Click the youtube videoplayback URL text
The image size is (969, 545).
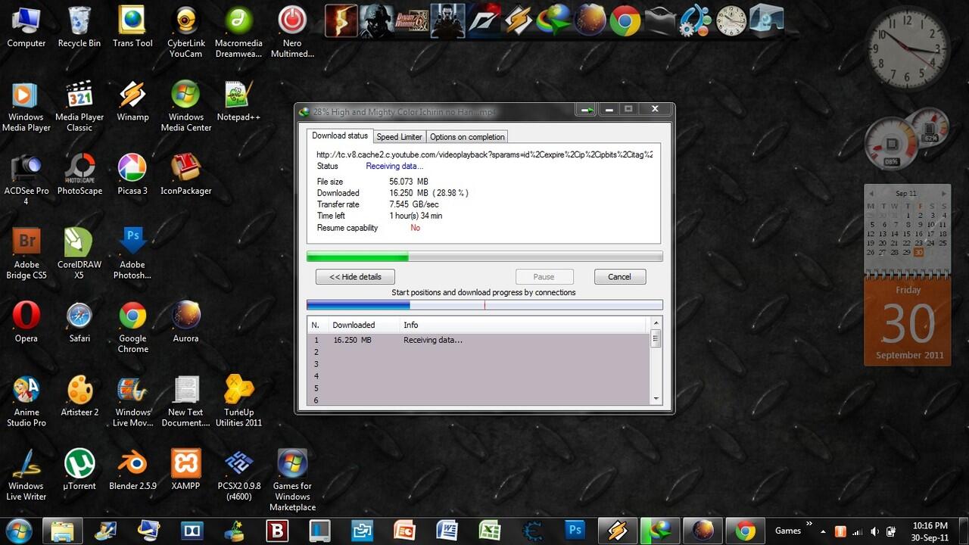[x=484, y=154]
